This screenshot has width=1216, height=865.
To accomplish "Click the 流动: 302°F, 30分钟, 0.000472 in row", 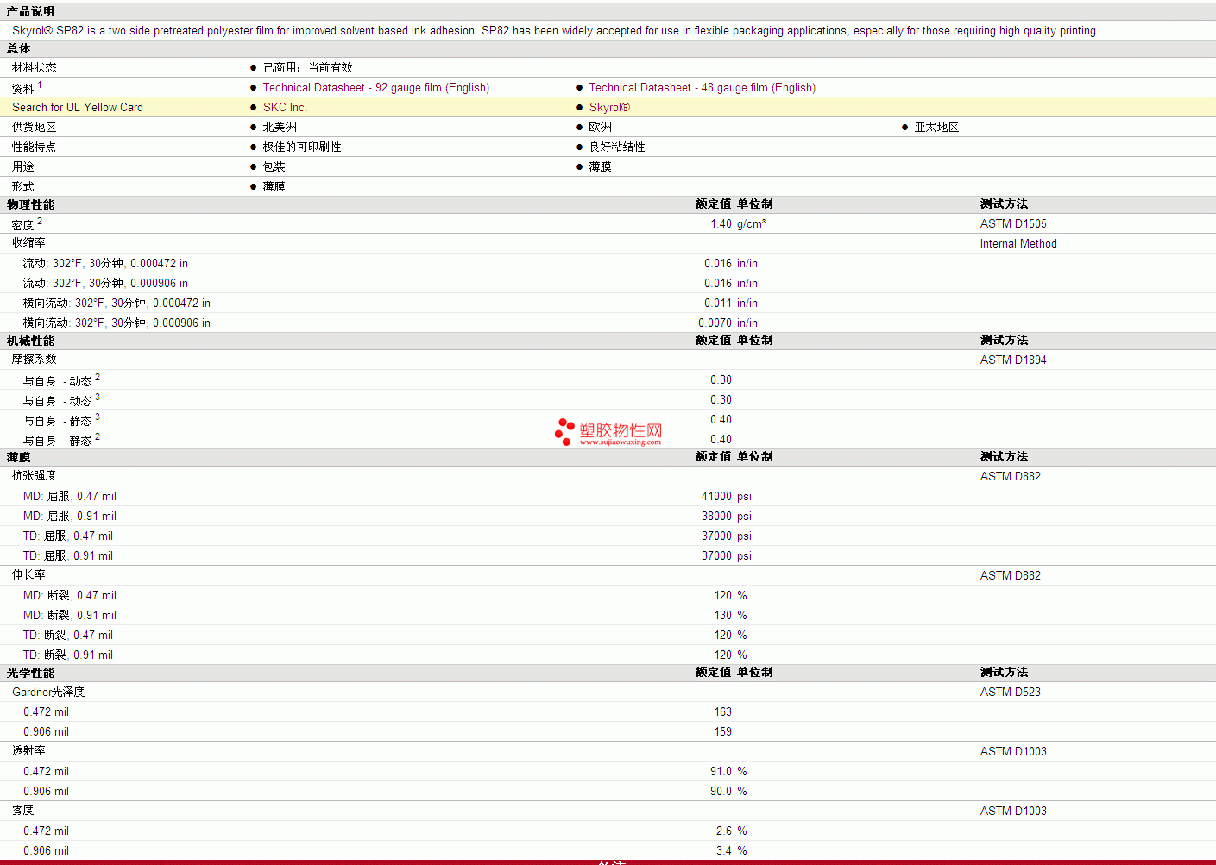I will tap(105, 263).
